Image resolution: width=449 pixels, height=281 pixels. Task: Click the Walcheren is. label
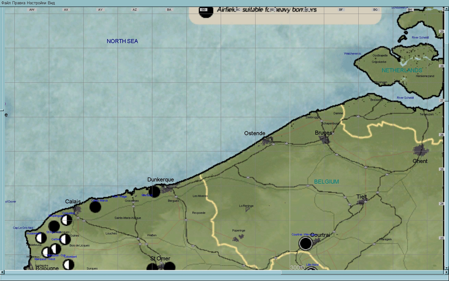click(x=353, y=54)
